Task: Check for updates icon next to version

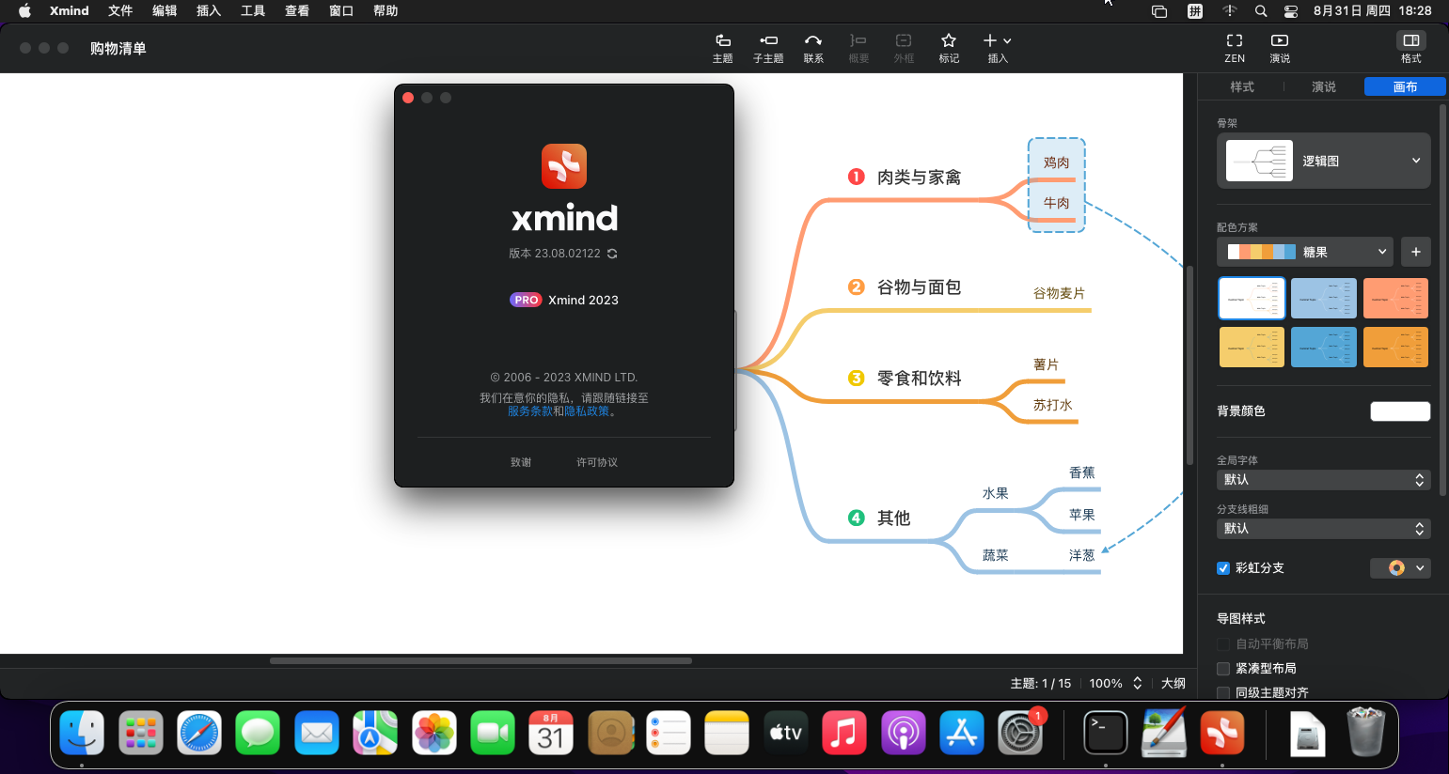Action: click(x=612, y=254)
